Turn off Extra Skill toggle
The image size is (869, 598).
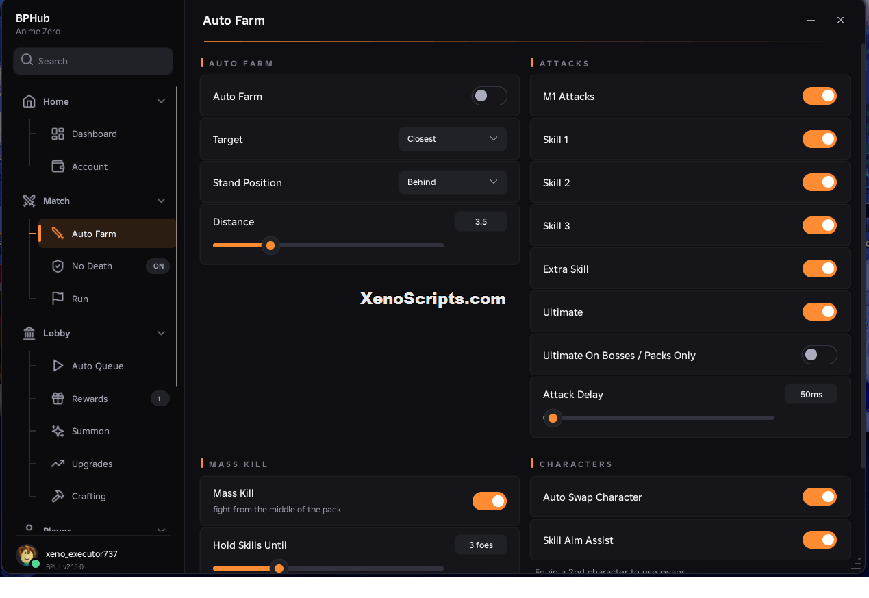pos(820,269)
